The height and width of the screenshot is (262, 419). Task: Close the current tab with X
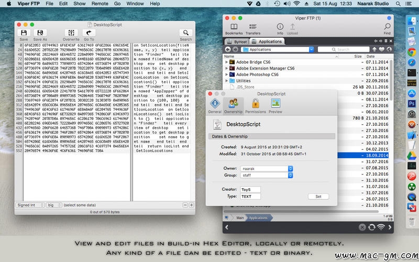click(x=391, y=41)
